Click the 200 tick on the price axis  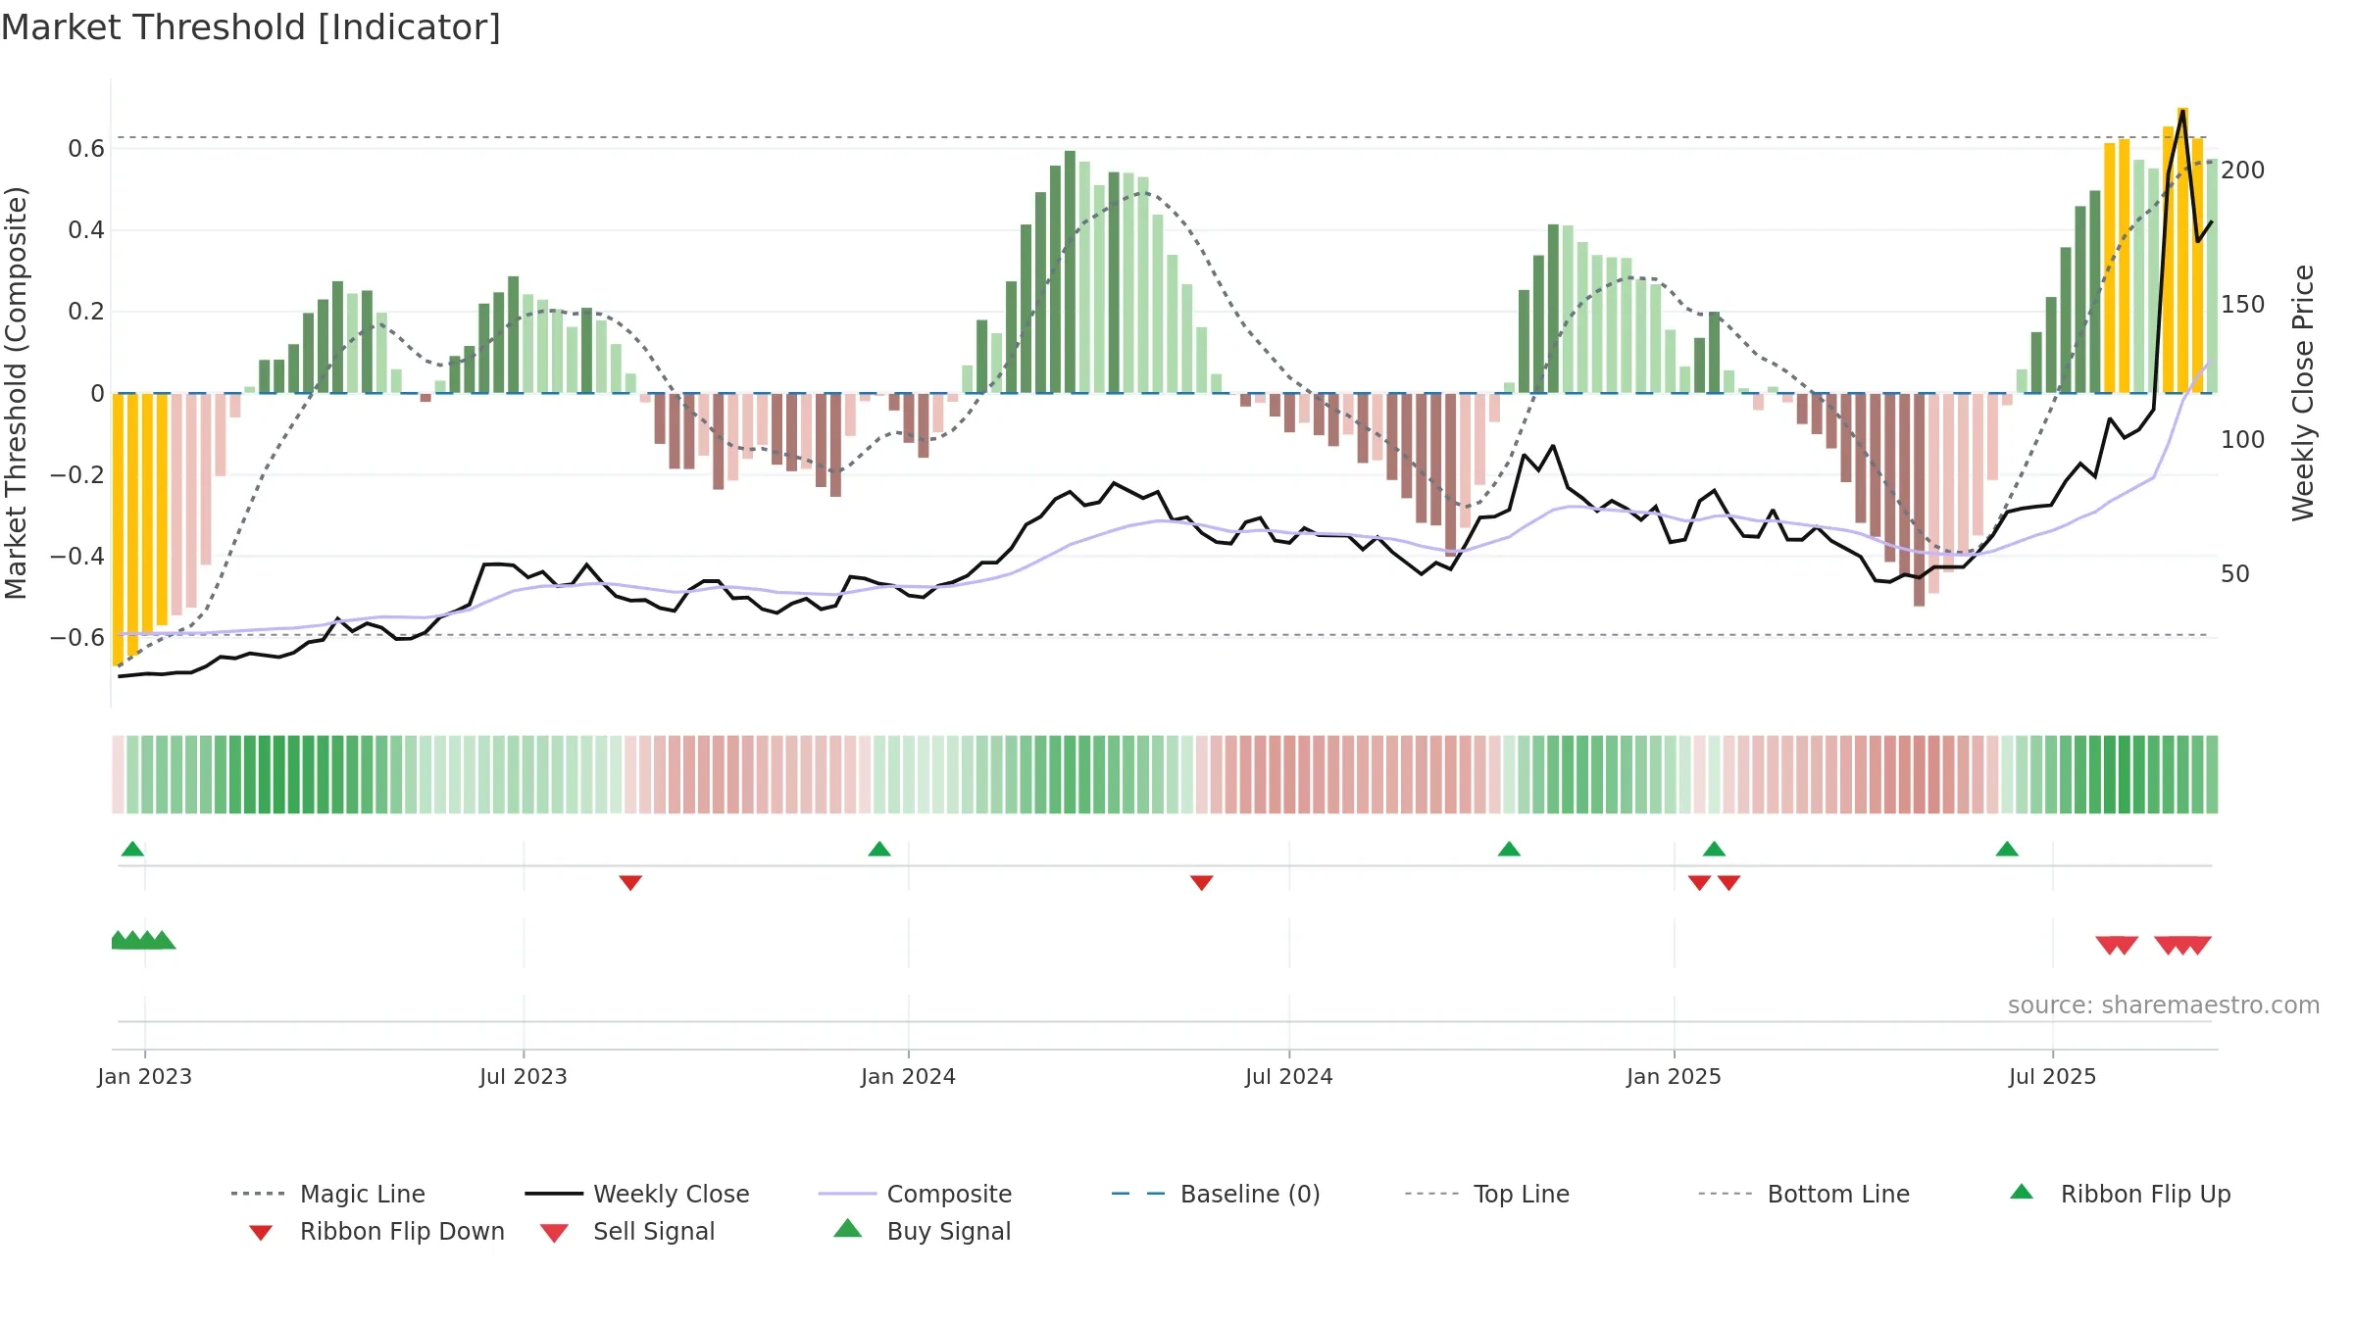[x=2243, y=171]
